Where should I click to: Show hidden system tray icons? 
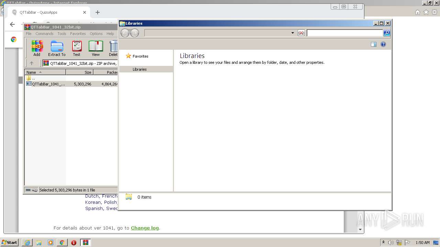[x=383, y=243]
